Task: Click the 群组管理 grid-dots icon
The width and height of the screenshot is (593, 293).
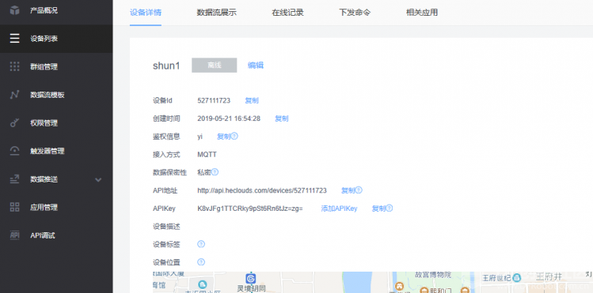Action: (14, 67)
